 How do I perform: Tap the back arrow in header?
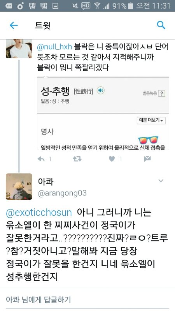[14, 25]
